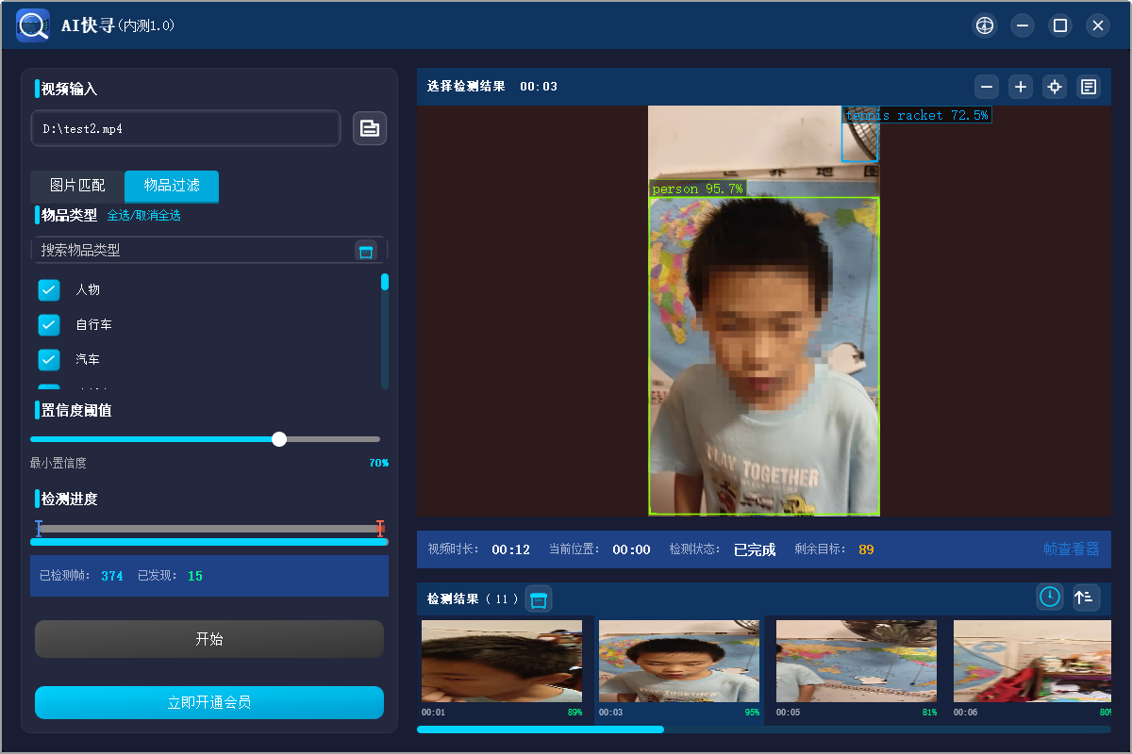The width and height of the screenshot is (1132, 754).
Task: Click the video path input field
Action: point(186,128)
